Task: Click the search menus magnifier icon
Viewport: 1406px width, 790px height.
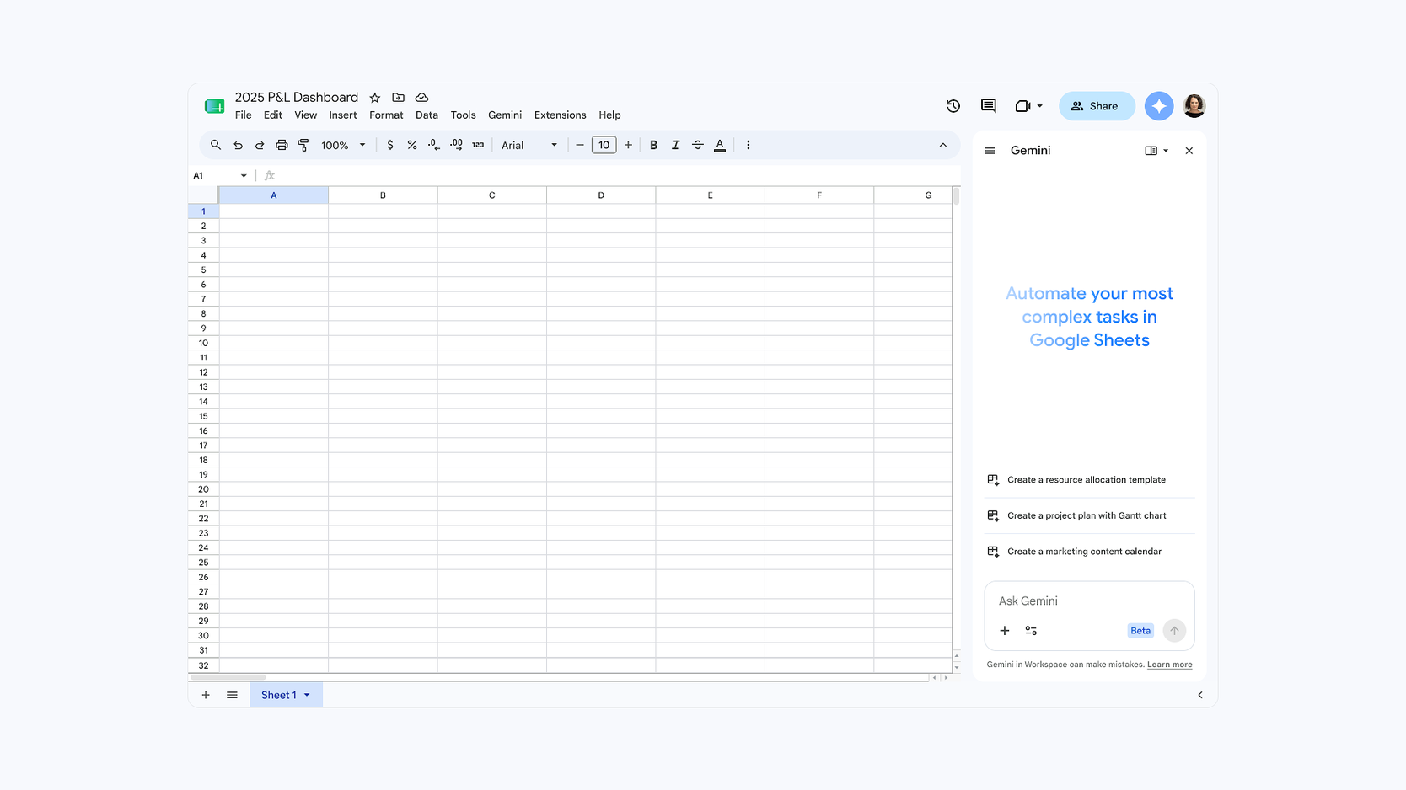Action: [x=216, y=145]
